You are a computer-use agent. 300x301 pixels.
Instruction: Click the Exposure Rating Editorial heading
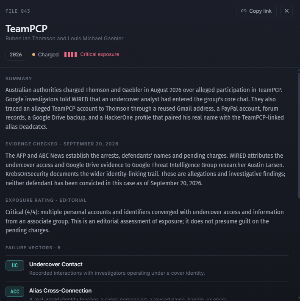coord(46,200)
